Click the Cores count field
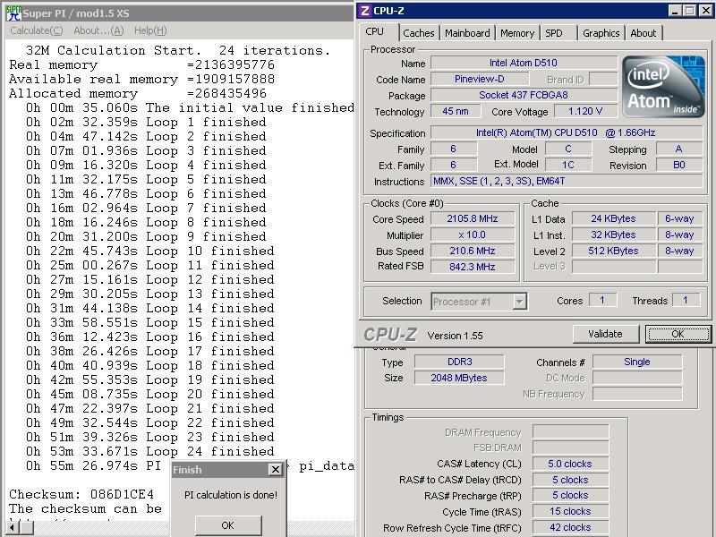The height and width of the screenshot is (537, 716). coord(602,300)
